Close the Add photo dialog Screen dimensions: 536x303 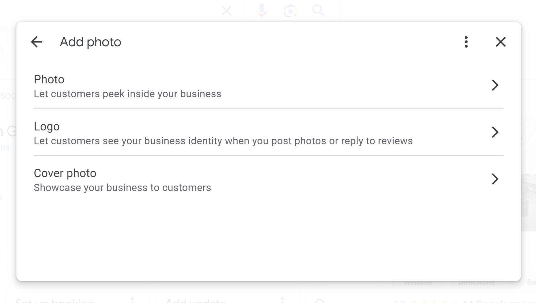tap(501, 42)
